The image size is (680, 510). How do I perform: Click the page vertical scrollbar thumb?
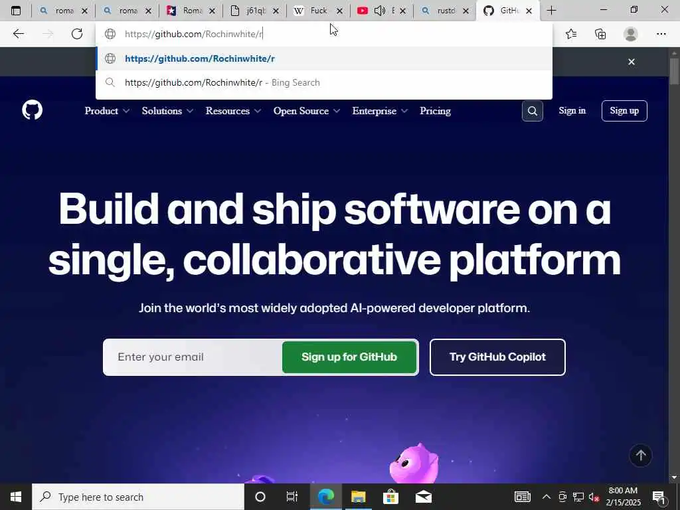click(x=674, y=71)
